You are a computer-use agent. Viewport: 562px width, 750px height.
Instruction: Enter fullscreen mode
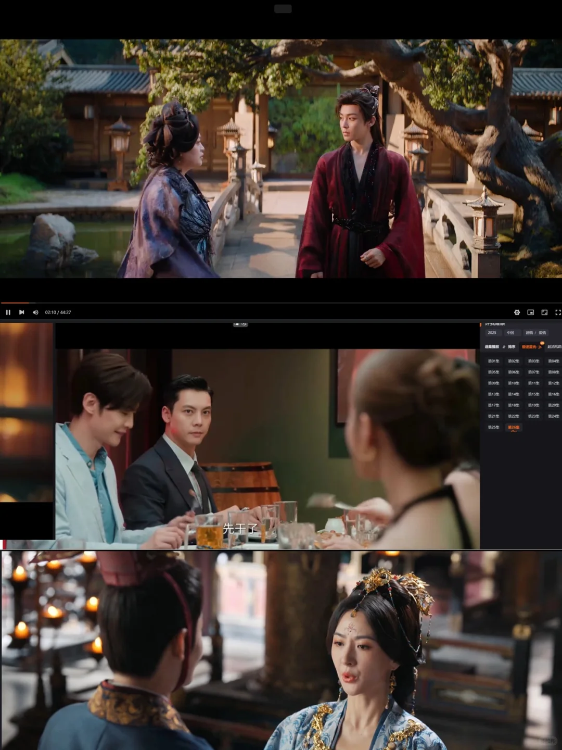click(558, 312)
